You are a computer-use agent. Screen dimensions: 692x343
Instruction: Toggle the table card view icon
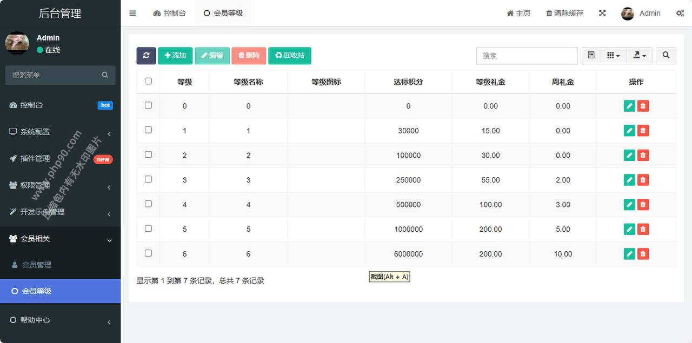591,56
